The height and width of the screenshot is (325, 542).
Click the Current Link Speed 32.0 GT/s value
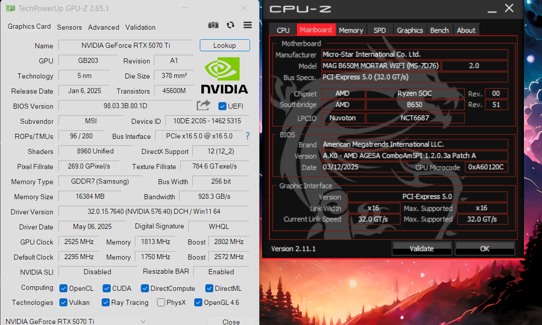[373, 219]
